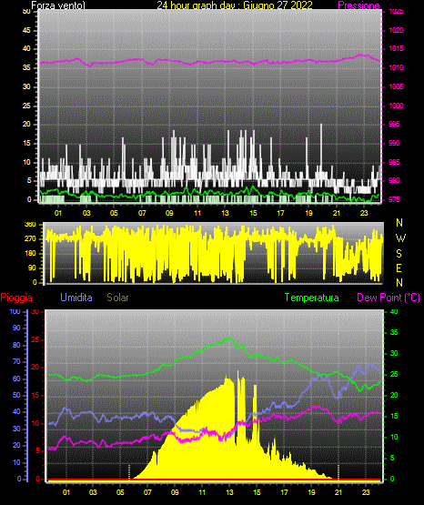Viewport: 424px width, 505px height.
Task: Click the green 40 on the temperature axis
Action: coord(394,311)
